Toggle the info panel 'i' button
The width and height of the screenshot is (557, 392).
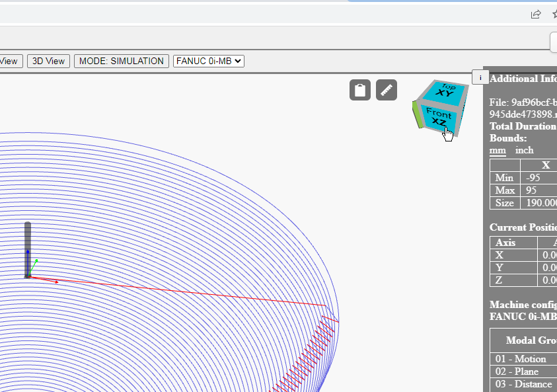pos(480,77)
